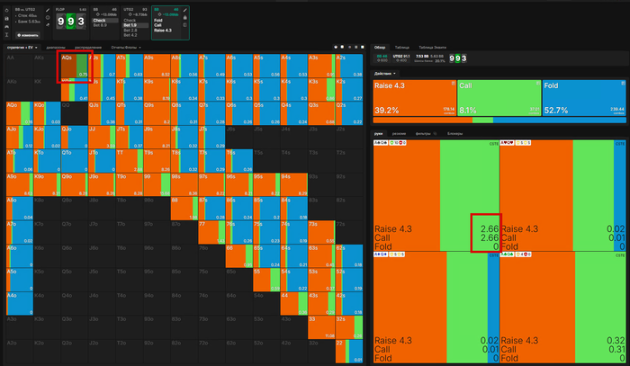
Task: Click the middle green 9 flop card
Action: (71, 22)
